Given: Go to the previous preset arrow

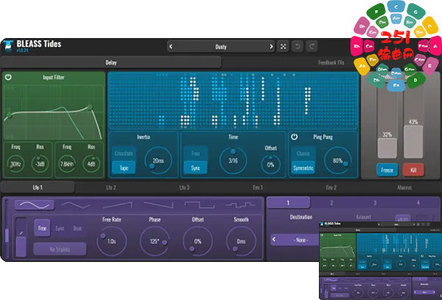Looking at the screenshot, I should pos(171,46).
